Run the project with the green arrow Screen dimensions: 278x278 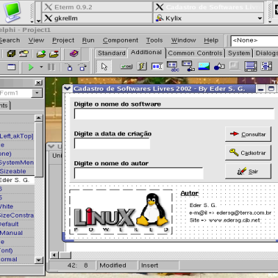point(31,67)
